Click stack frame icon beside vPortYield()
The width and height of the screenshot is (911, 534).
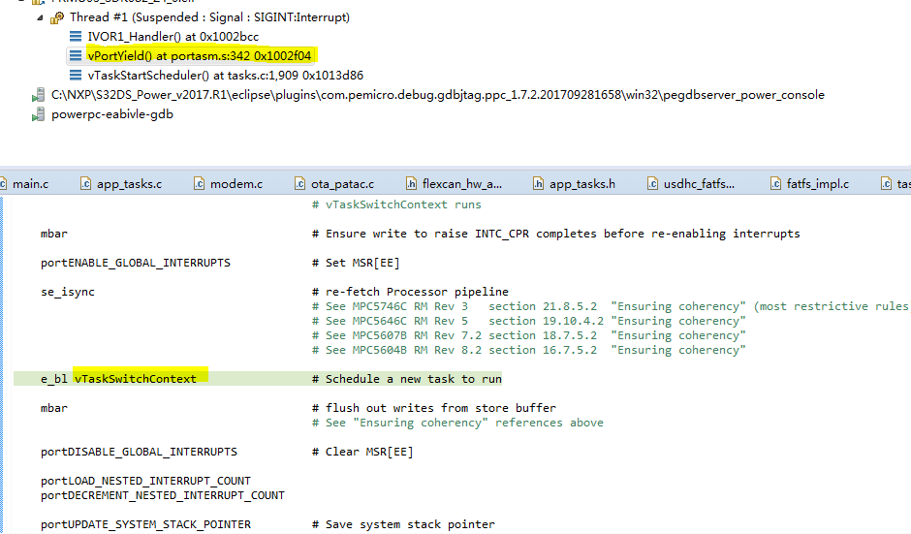click(x=76, y=56)
